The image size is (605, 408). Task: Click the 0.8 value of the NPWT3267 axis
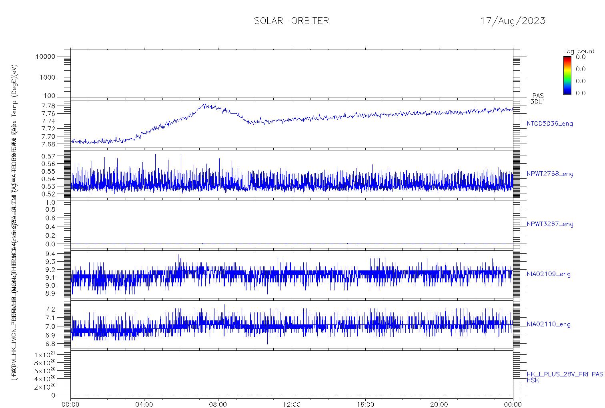tap(50, 210)
